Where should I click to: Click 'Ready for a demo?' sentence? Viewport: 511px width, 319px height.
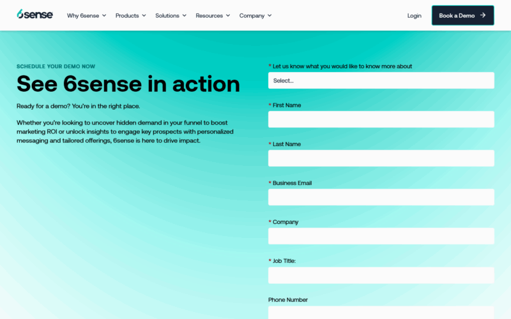tap(78, 106)
